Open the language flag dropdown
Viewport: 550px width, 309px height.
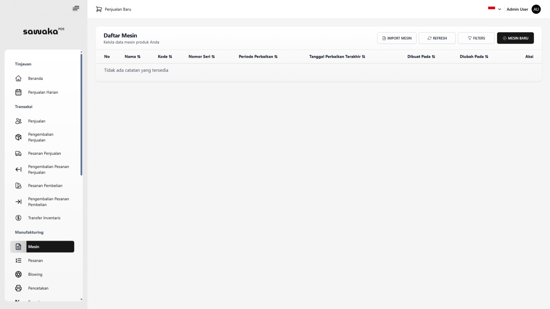tap(494, 9)
